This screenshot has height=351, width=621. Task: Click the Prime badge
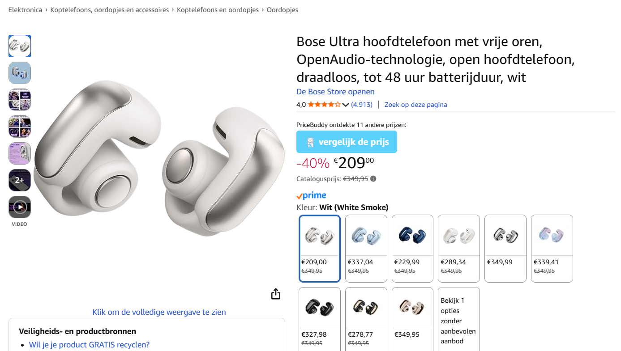coord(311,195)
